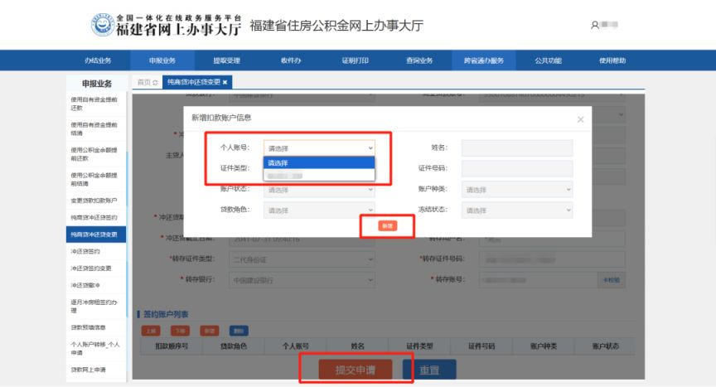Select highlighted 纯商贷冲还贷变更 sidebar item

tap(96, 235)
